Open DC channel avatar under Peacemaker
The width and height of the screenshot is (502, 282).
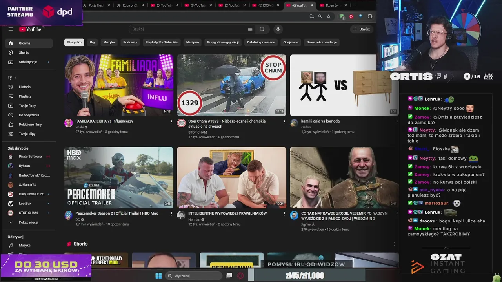pos(69,215)
